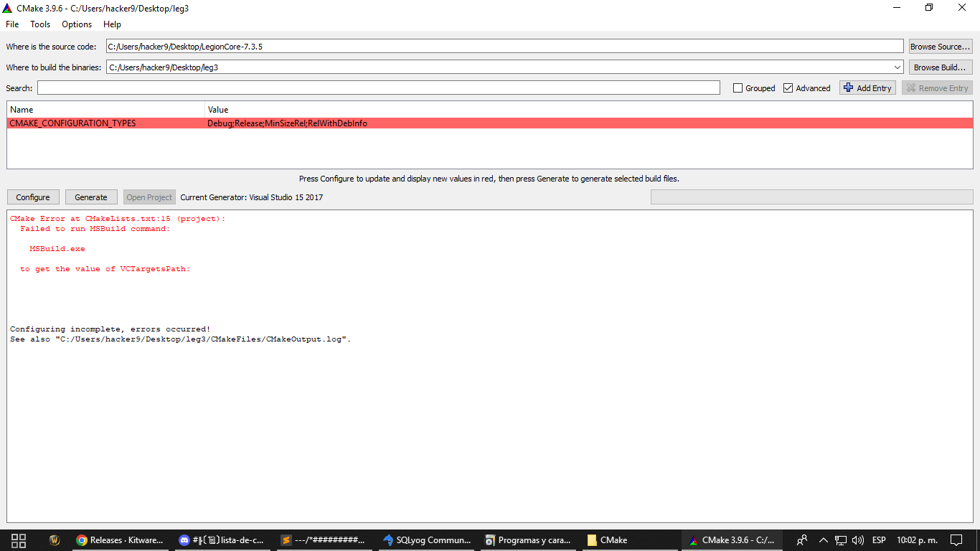Open the Sublime Text taskbar item
Screen dimensions: 980x551
click(324, 540)
